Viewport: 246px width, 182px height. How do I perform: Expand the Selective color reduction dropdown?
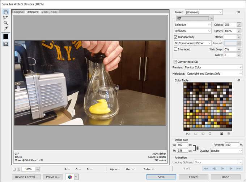point(192,25)
